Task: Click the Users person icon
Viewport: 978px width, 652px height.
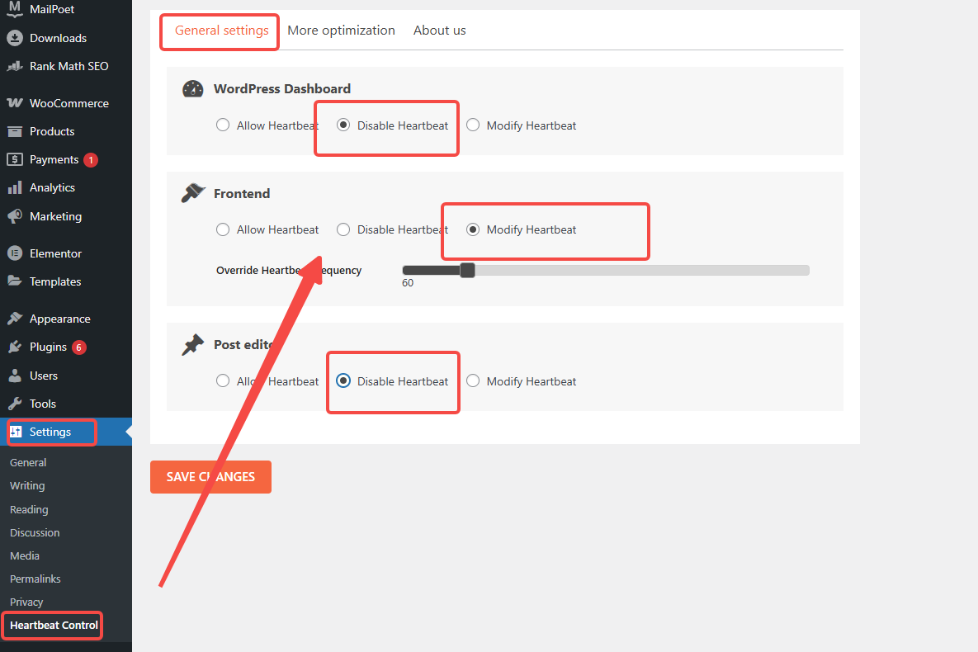Action: [x=15, y=376]
